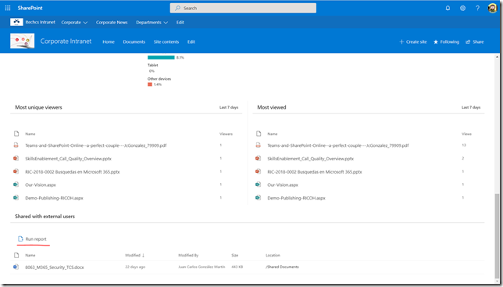Click file type column icon in external users table
Viewport: 503px width, 287px height.
(16, 255)
